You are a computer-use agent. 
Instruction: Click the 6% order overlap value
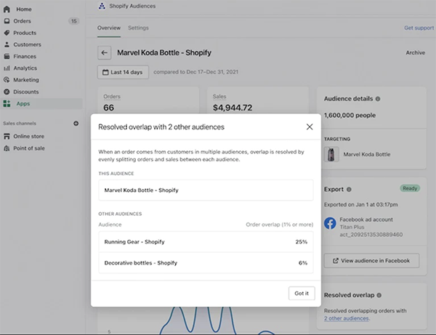coord(303,263)
